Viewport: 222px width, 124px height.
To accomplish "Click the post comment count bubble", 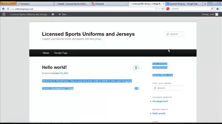I will pos(136,68).
